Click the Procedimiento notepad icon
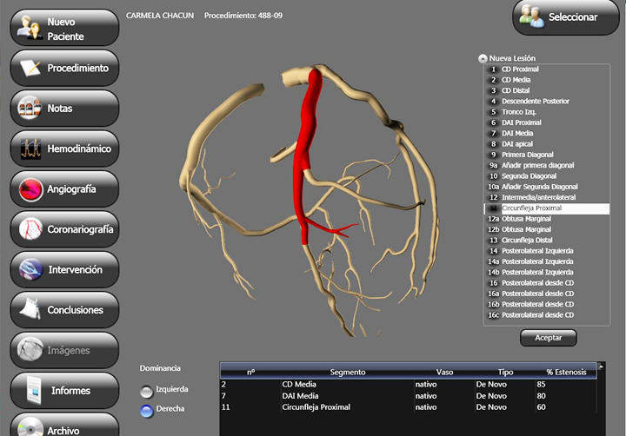Viewport: 626px width, 436px height. pos(30,68)
